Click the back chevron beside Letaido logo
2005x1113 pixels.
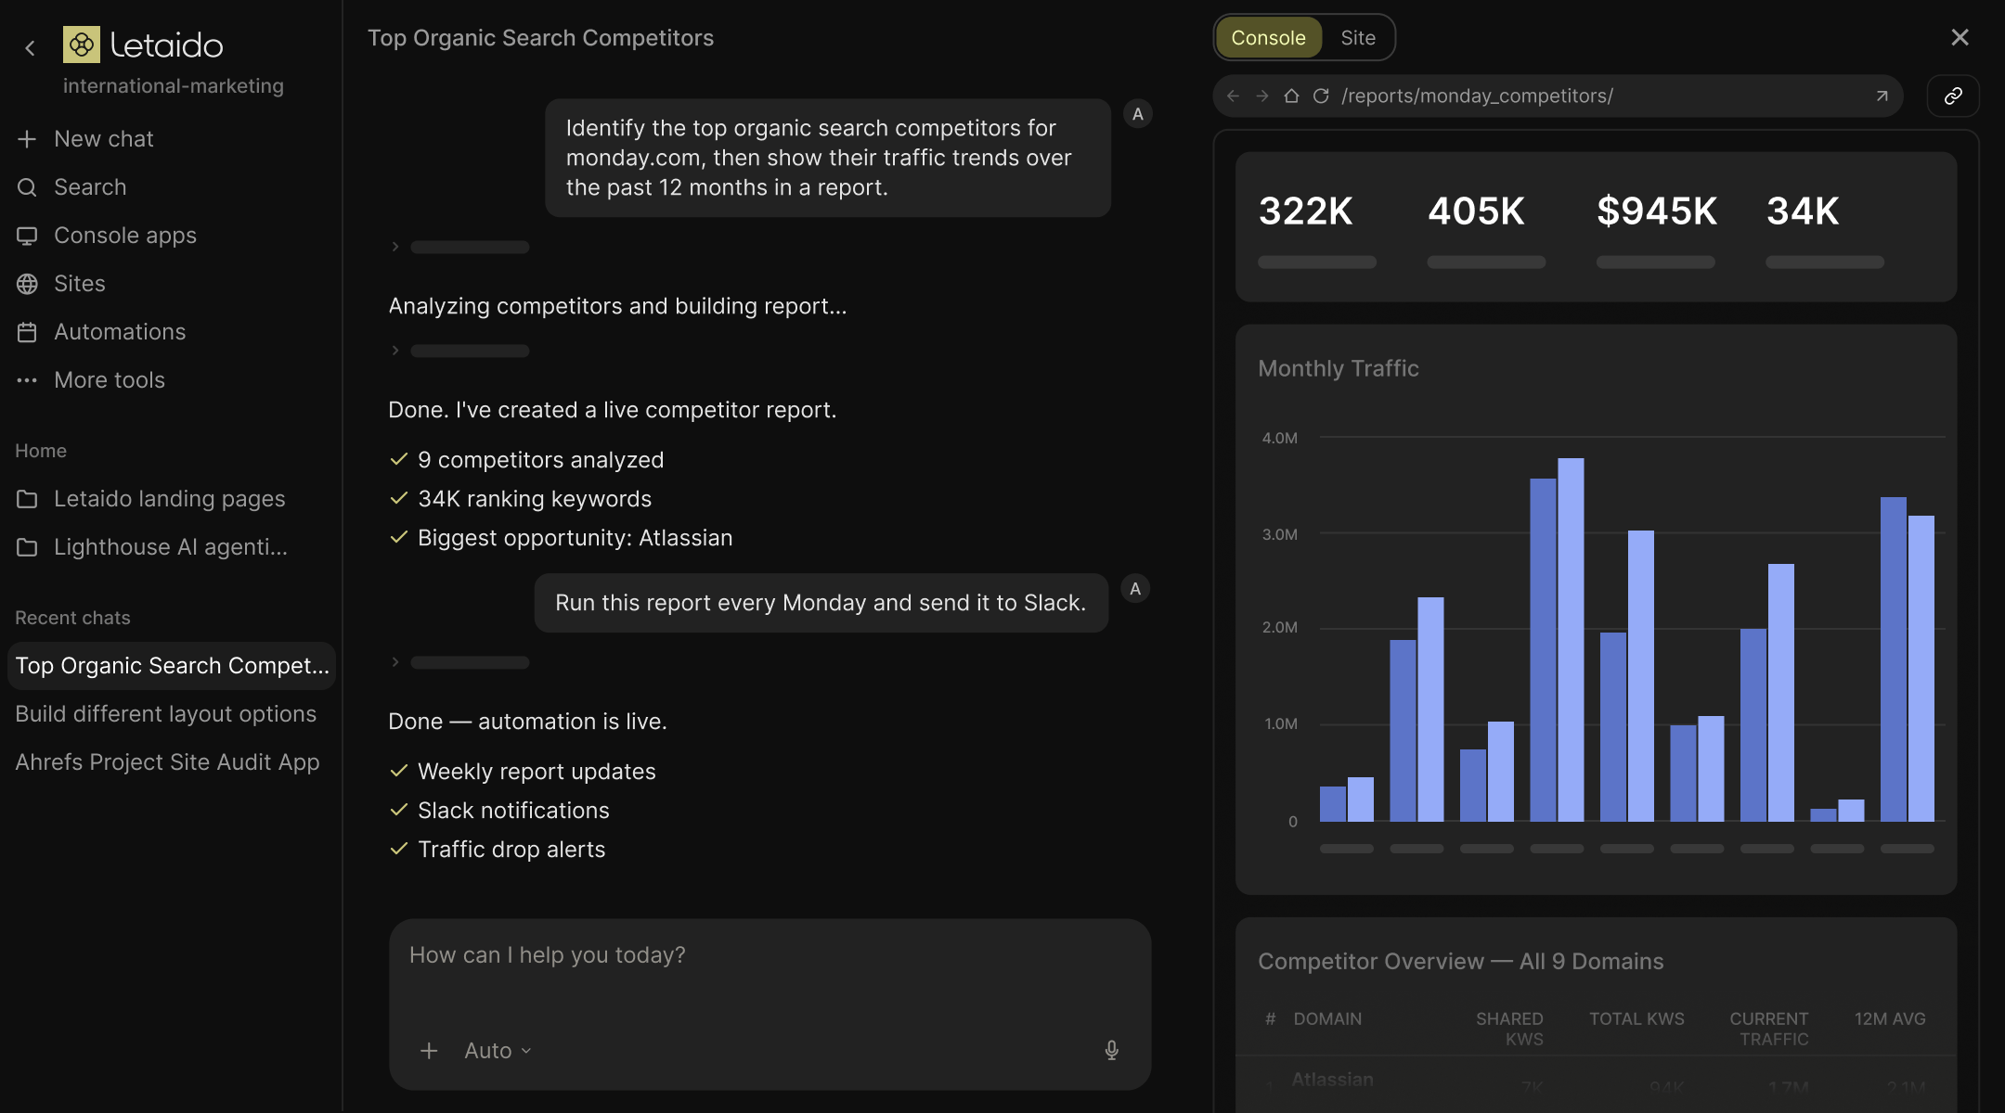point(30,47)
